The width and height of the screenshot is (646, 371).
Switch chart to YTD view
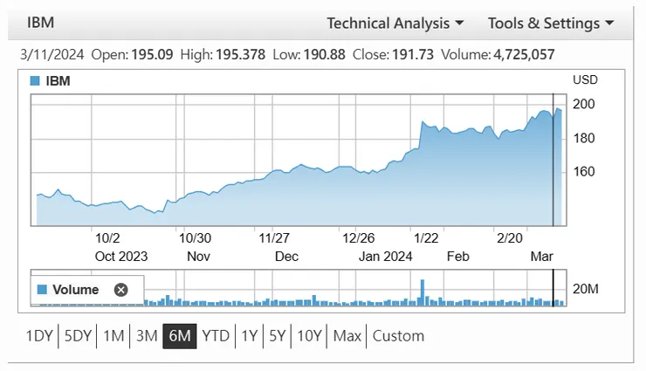tap(216, 336)
